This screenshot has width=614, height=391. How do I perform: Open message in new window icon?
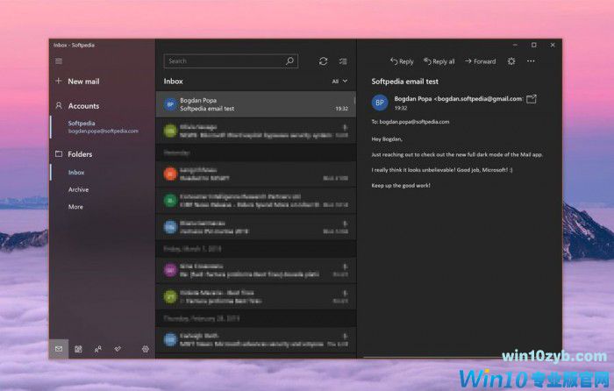click(532, 99)
